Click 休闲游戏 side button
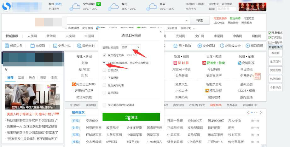This screenshot has height=147, width=290. coord(275,79)
